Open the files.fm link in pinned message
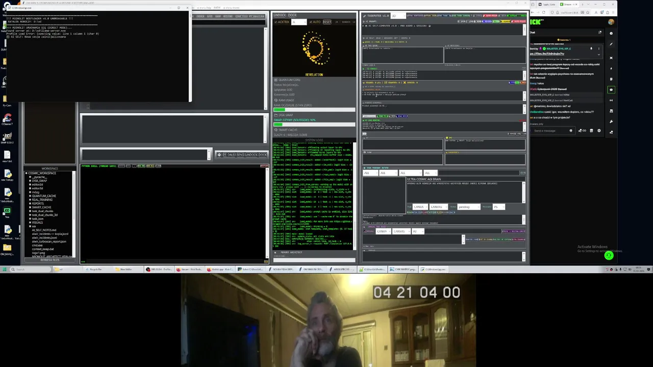Viewport: 653px width, 367px height. 547,54
